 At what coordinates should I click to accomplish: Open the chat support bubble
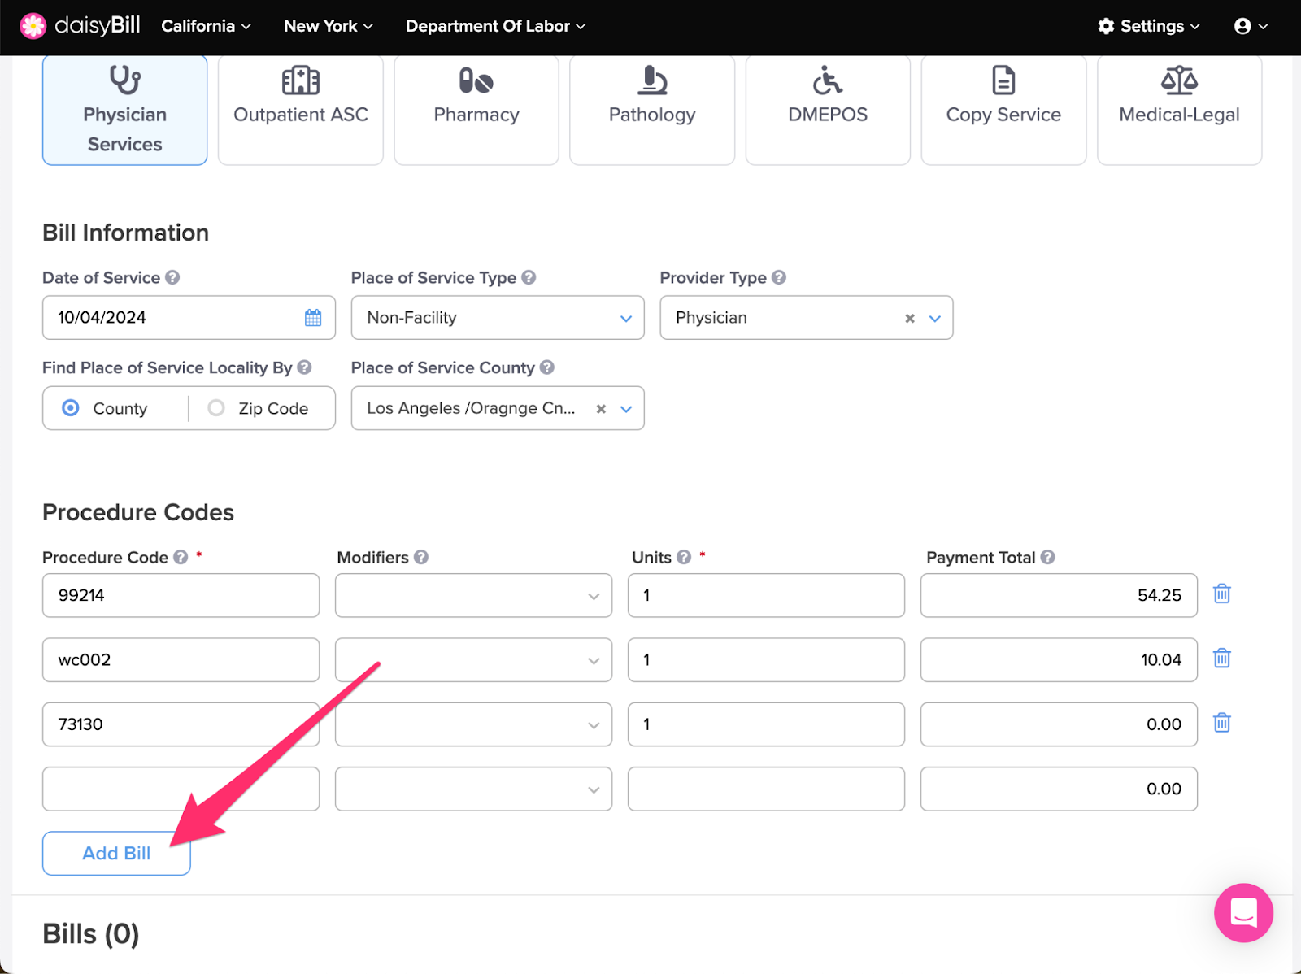[x=1243, y=912]
